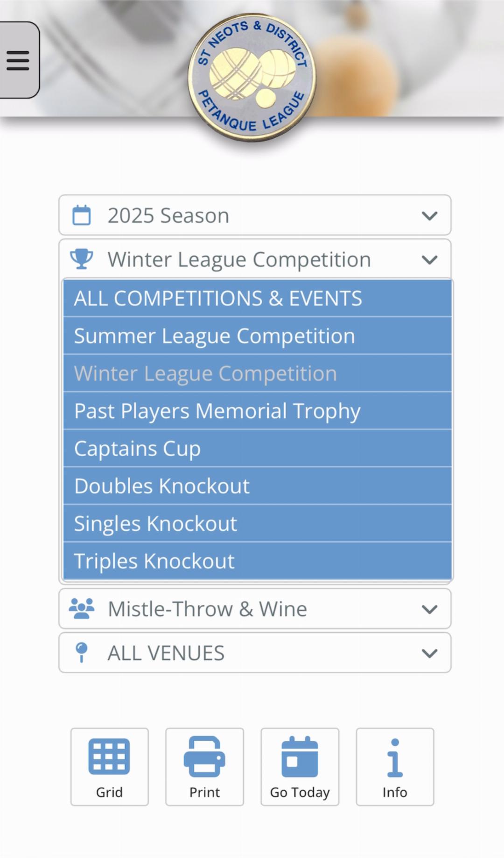Pick Captains Cup from the list

(257, 449)
